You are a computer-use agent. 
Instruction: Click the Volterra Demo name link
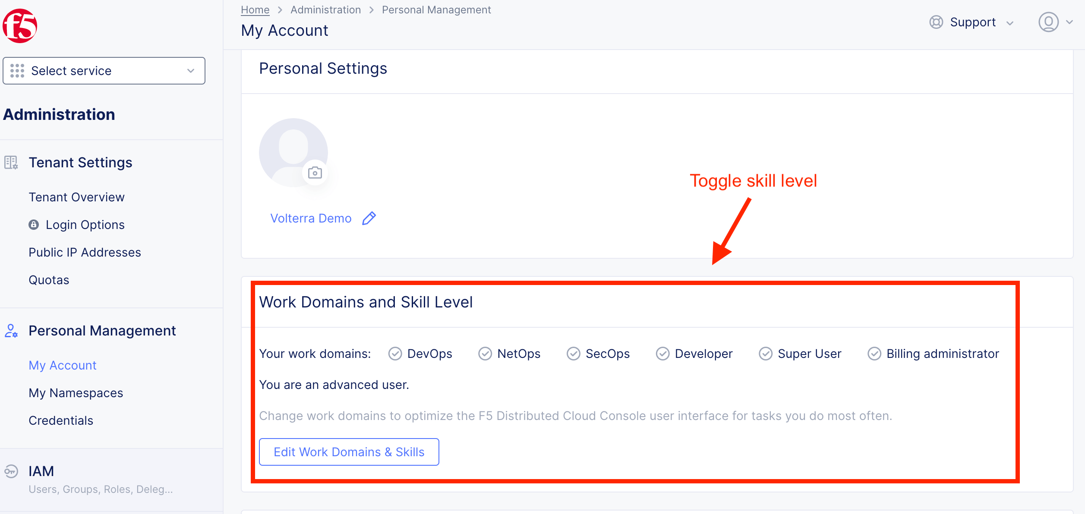[311, 218]
